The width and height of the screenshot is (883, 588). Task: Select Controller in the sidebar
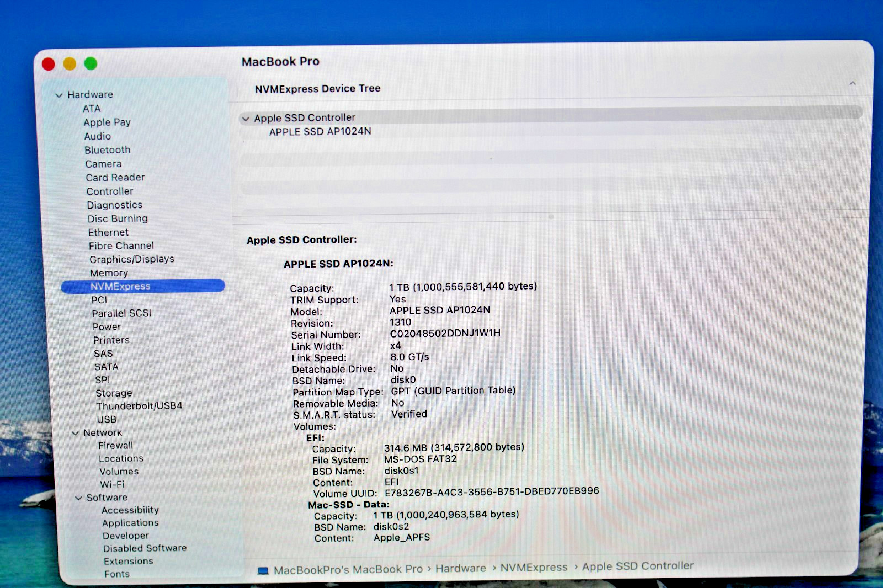[x=110, y=191]
